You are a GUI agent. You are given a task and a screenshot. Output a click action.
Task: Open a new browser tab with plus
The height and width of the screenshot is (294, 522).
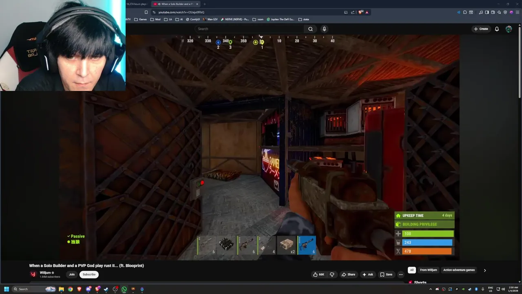[205, 4]
